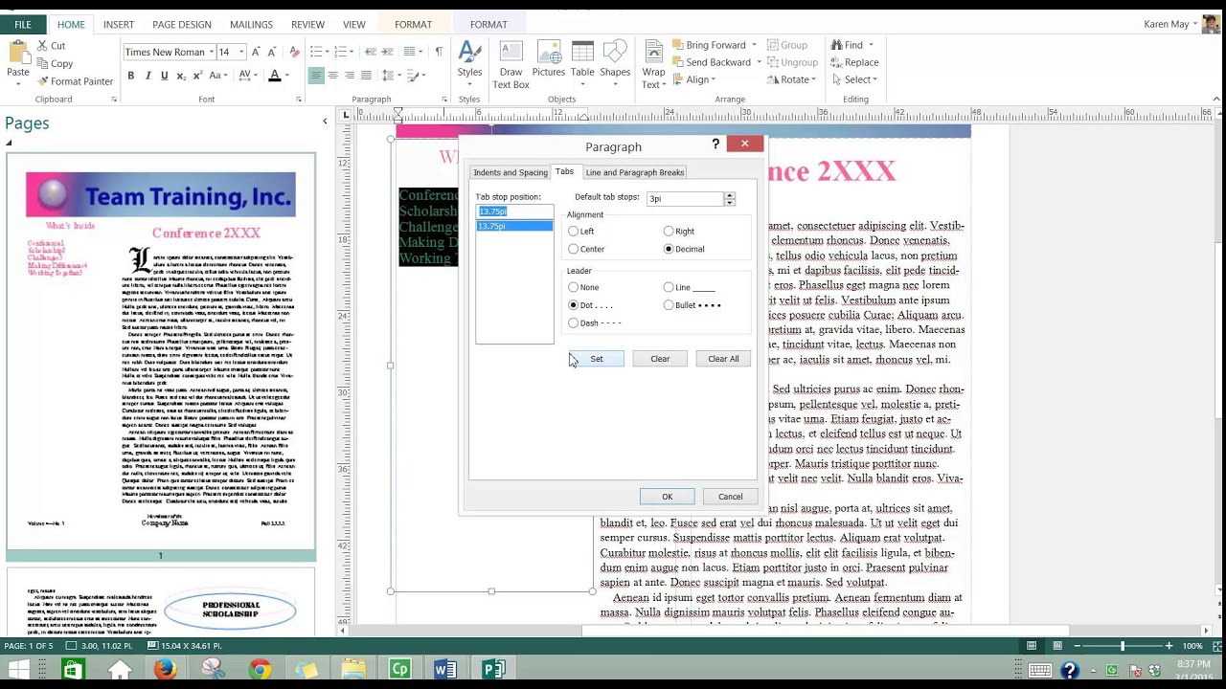Open the Align dropdown in Arrange group
Image resolution: width=1226 pixels, height=689 pixels.
pos(696,79)
